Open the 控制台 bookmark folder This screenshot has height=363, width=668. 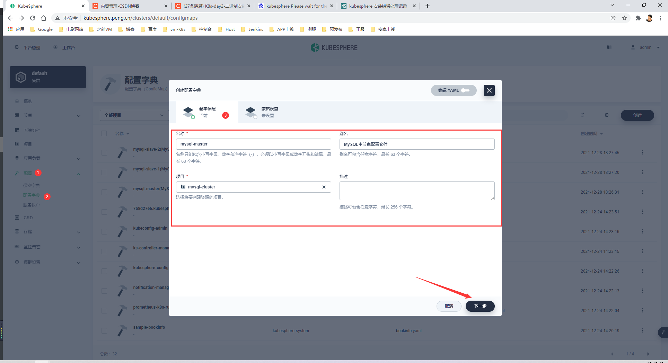click(x=201, y=29)
